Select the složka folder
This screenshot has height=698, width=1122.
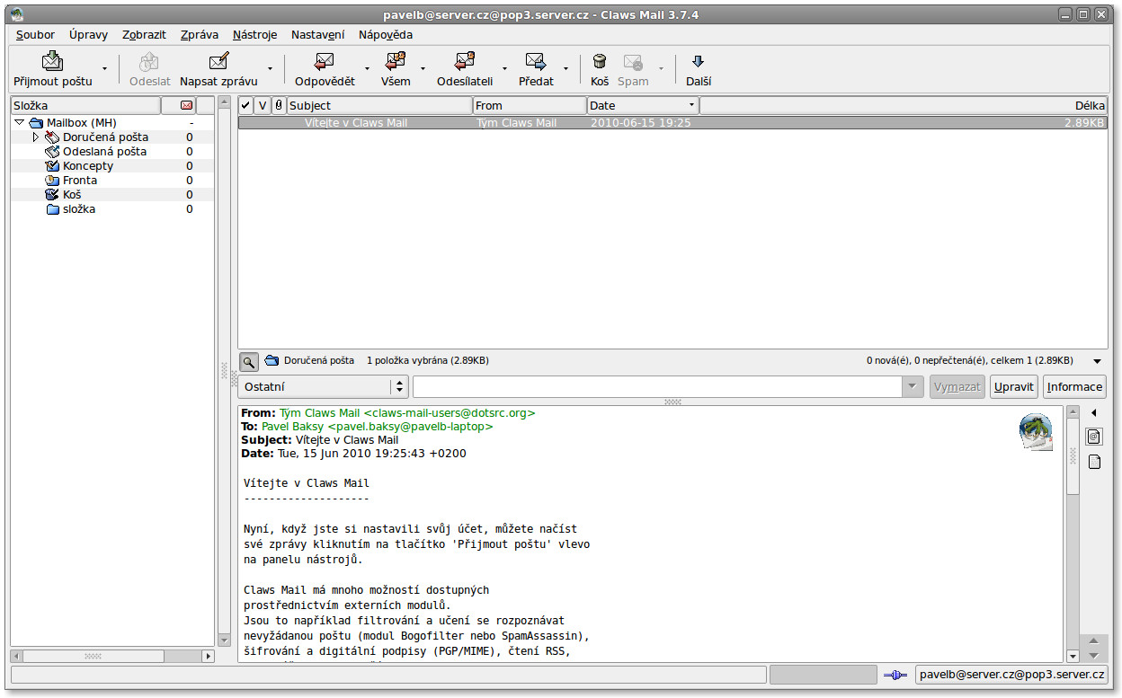(x=79, y=209)
